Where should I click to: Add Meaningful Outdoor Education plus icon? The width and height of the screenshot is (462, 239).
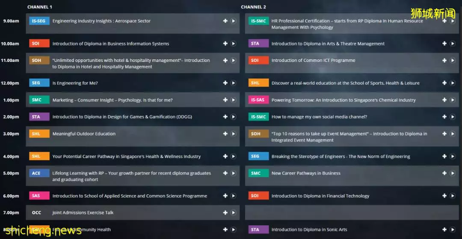tap(225, 134)
